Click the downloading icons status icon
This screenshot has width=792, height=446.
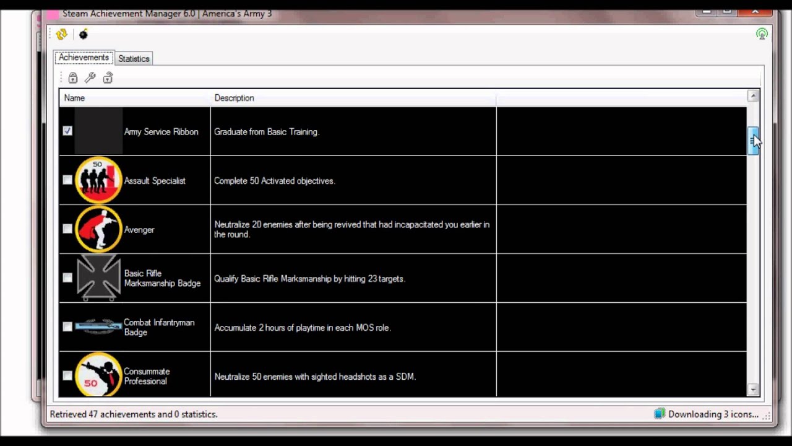coord(660,414)
